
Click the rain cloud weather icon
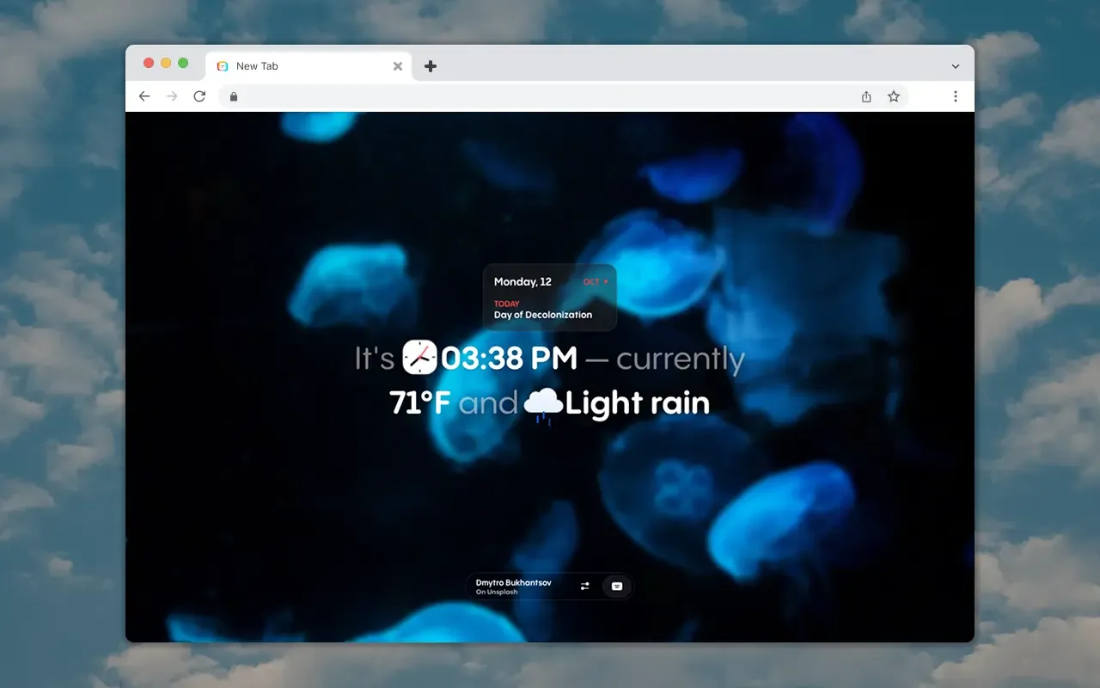click(x=543, y=405)
